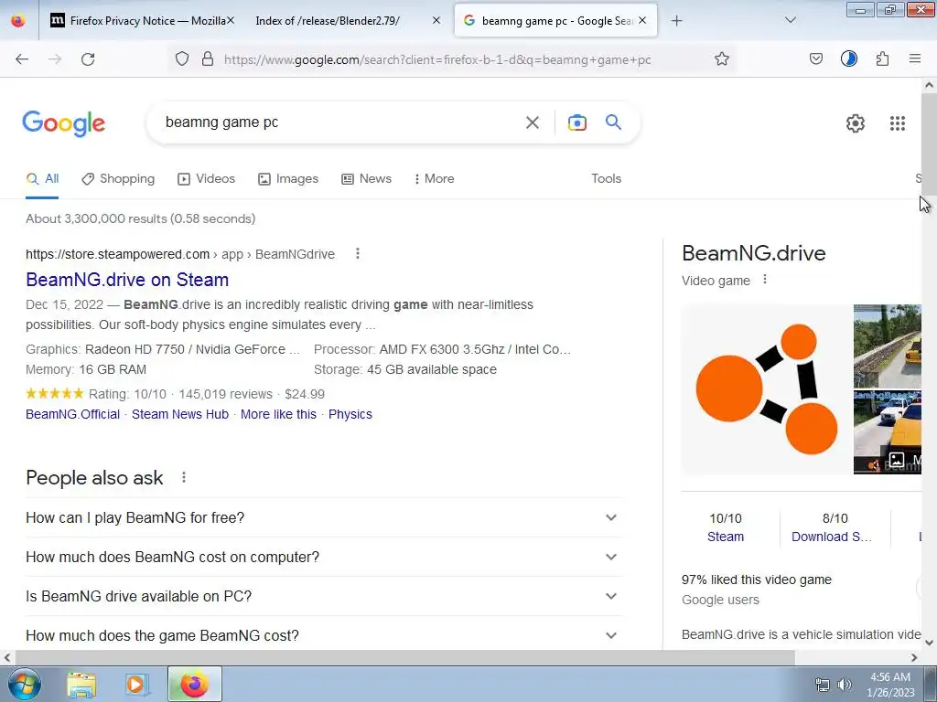937x702 pixels.
Task: Close the Index of Blender2.79 tab
Action: pyautogui.click(x=436, y=21)
